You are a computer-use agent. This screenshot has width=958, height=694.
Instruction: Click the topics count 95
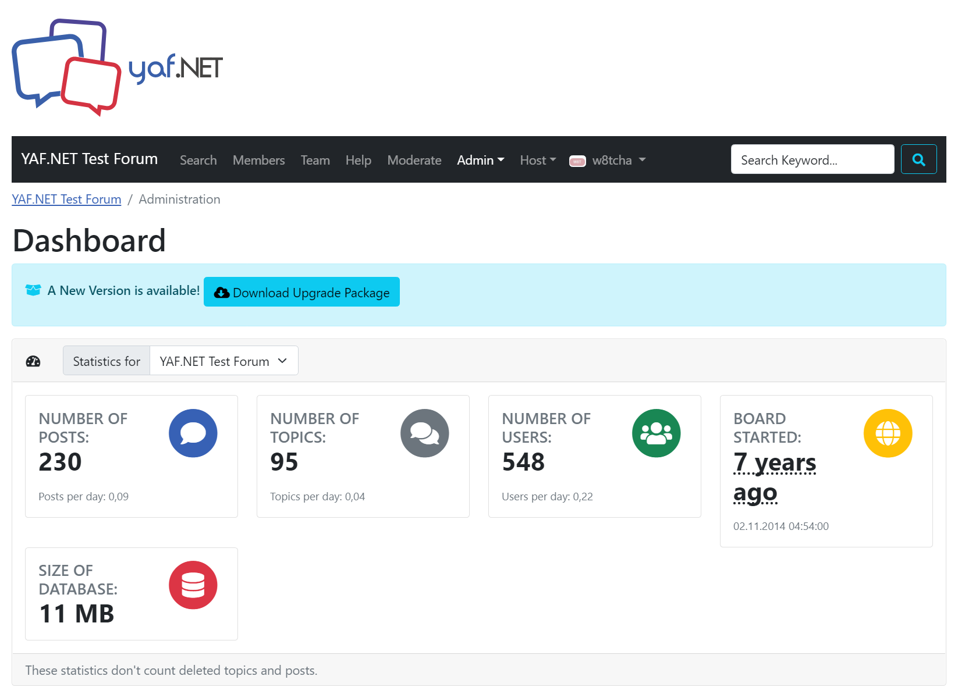[x=284, y=462]
